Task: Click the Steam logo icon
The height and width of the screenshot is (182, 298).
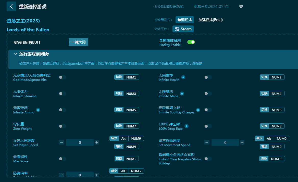Action: point(177,29)
